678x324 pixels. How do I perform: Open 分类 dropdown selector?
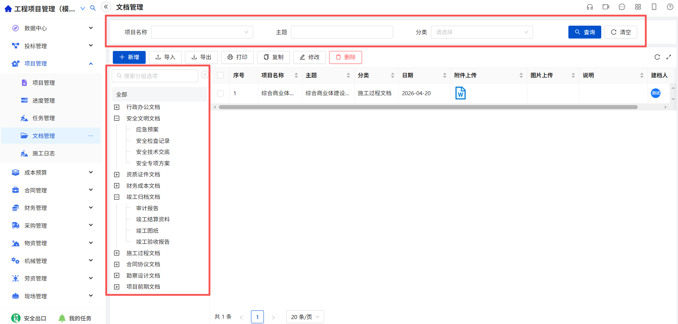coord(482,32)
